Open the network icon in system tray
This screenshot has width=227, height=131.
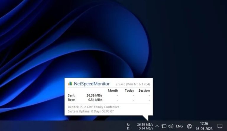[164, 126]
